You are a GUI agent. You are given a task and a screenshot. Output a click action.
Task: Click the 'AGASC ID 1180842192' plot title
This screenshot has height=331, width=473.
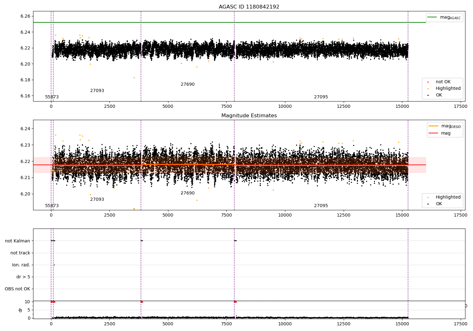(x=249, y=7)
